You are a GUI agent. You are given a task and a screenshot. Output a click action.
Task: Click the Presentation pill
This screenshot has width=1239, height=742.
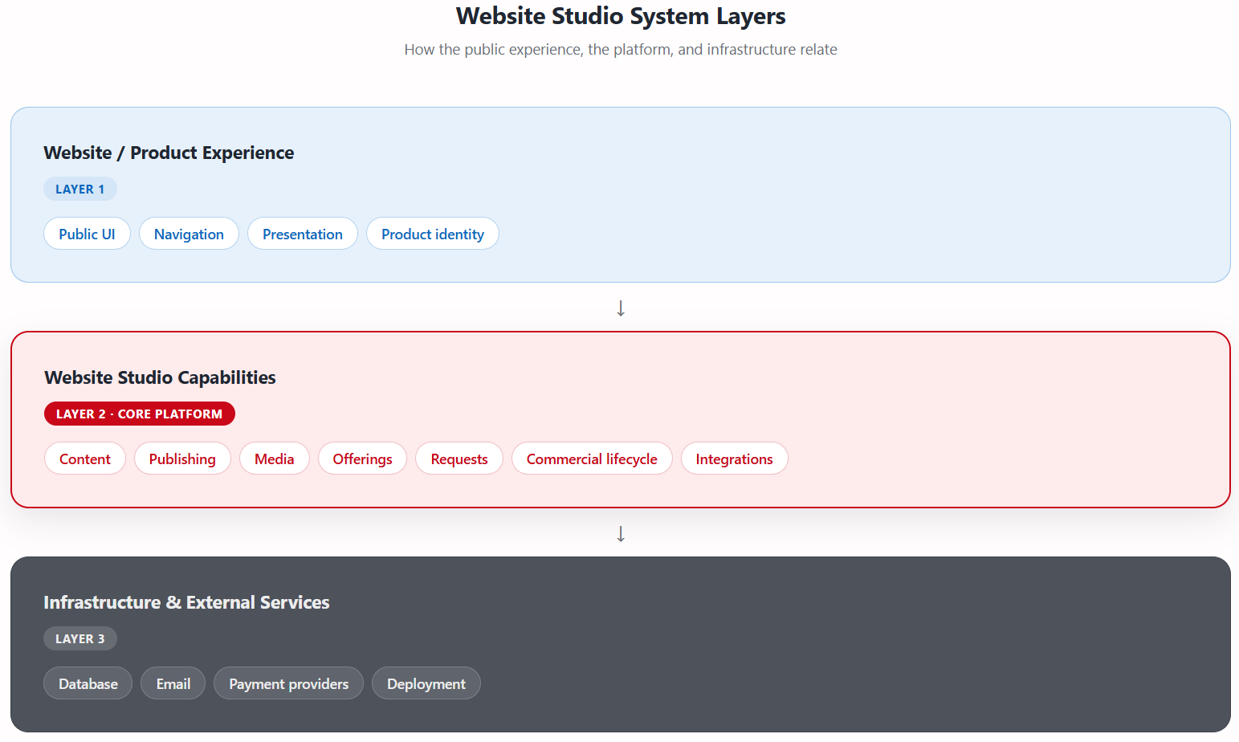[x=303, y=234]
